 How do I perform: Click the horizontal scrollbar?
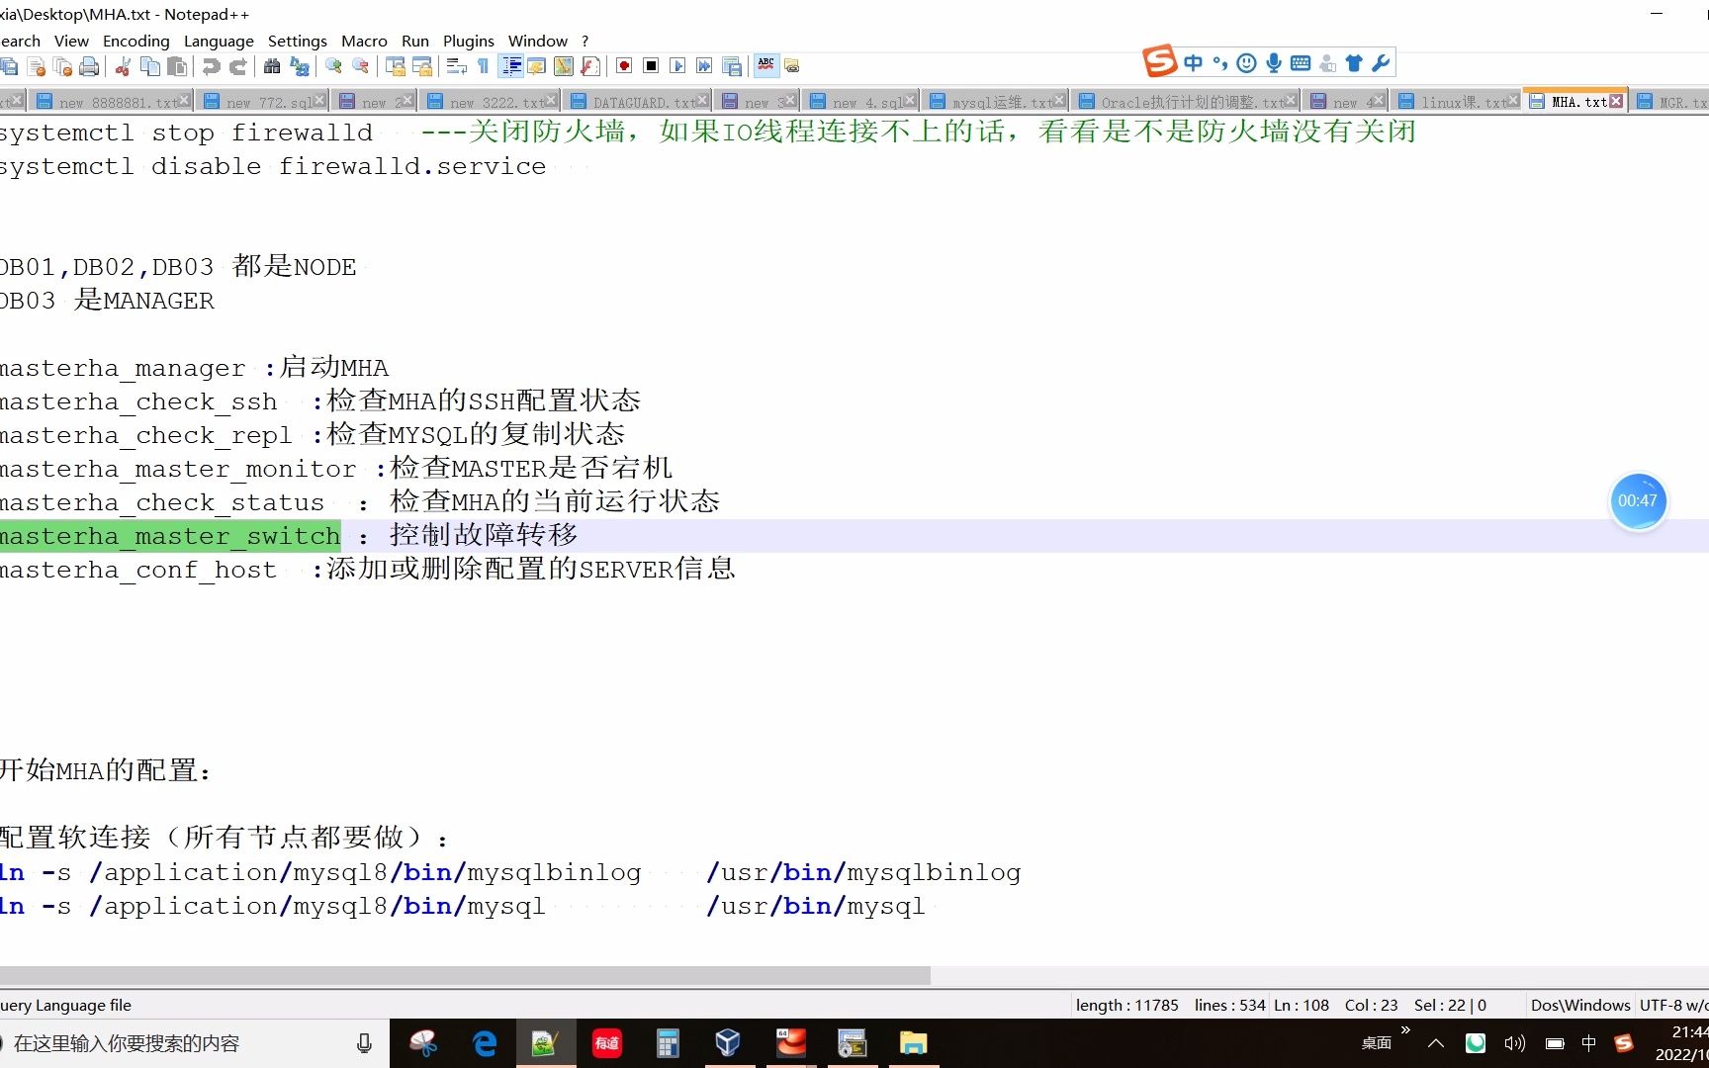tap(465, 975)
